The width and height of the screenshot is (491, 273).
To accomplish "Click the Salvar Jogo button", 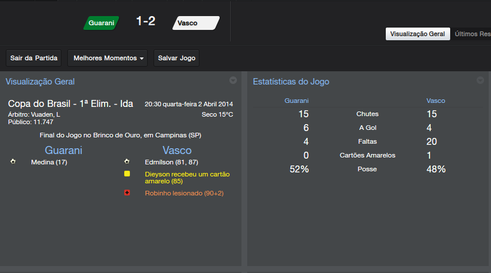I will point(177,58).
